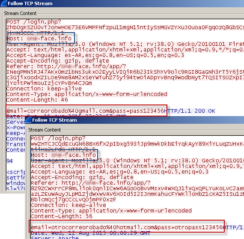Screen dimensions: 244x239
Task: Select the Host header line in the top stream
Action: coord(39,39)
